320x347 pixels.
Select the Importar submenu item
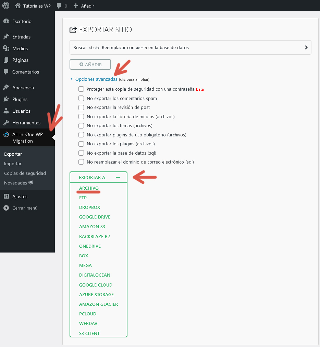(13, 164)
